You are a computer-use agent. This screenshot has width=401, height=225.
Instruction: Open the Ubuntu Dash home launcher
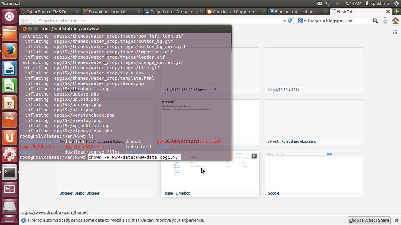tap(9, 16)
